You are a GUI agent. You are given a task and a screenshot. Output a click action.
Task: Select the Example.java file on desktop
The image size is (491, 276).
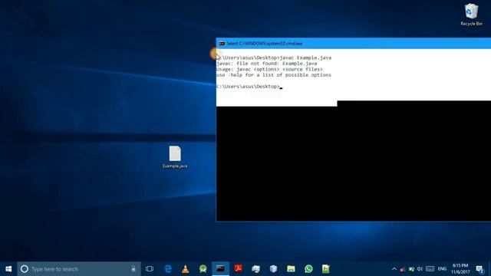[175, 157]
